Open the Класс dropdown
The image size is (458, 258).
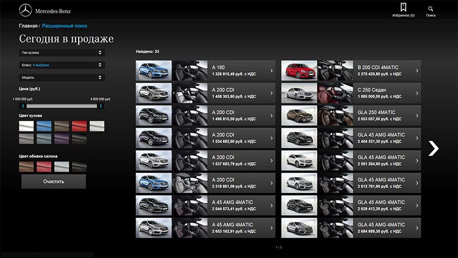(61, 65)
